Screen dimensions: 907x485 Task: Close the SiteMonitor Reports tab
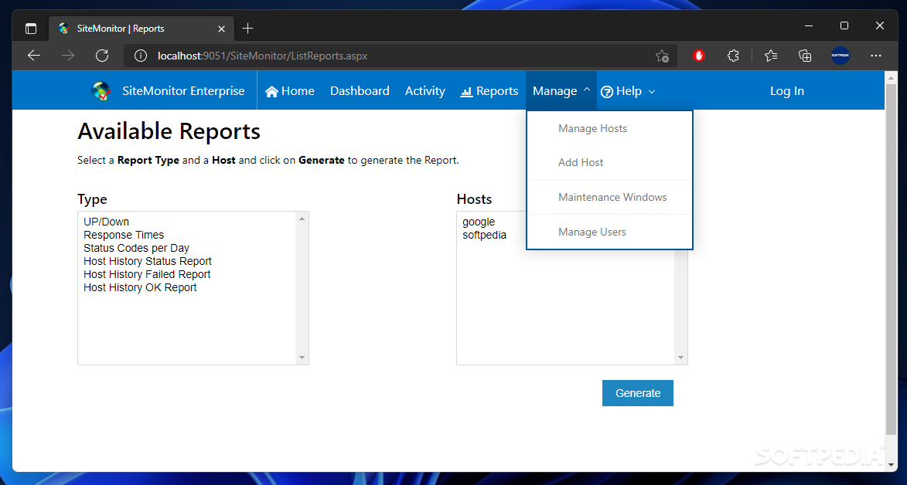[222, 29]
